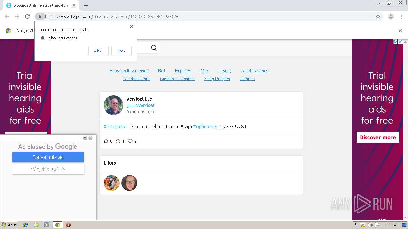Dismiss the notification permission popup
The image size is (408, 229).
point(132,26)
